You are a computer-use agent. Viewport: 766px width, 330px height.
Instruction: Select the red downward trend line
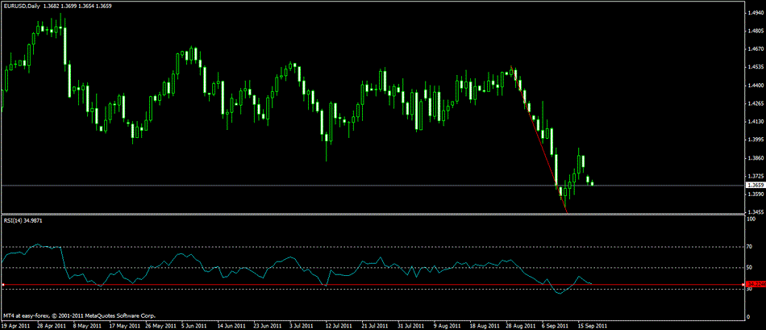click(x=540, y=142)
